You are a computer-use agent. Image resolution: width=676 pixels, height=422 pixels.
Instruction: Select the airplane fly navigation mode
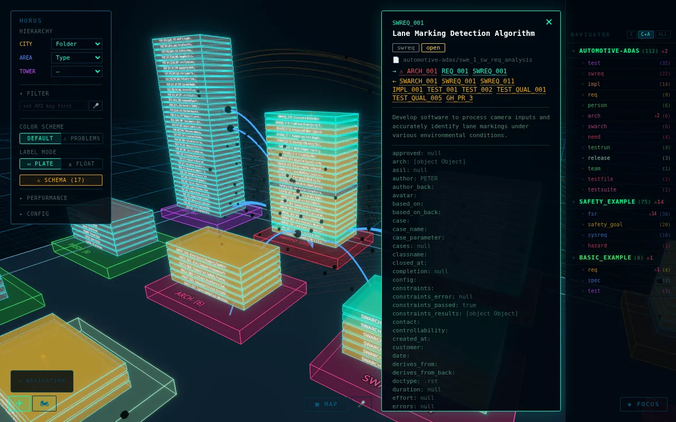tap(20, 404)
